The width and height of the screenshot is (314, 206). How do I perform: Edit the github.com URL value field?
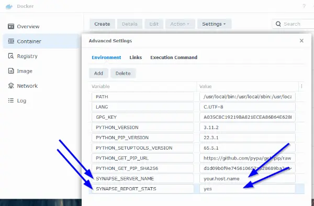click(x=248, y=158)
